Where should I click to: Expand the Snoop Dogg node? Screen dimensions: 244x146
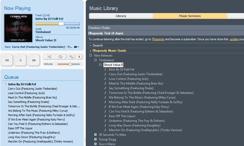(x=96, y=139)
